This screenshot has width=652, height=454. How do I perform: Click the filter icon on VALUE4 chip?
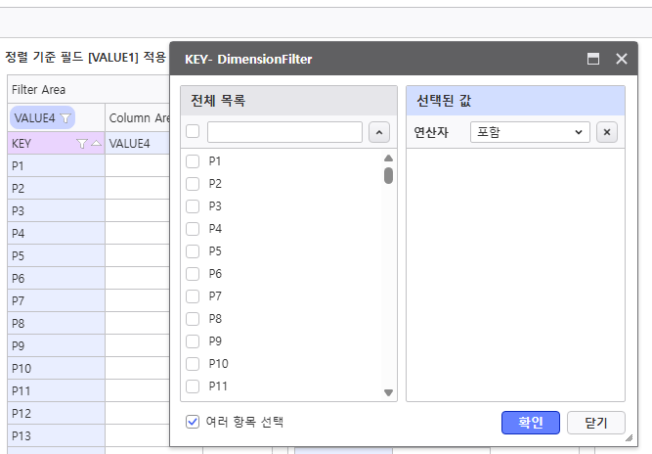(x=65, y=118)
